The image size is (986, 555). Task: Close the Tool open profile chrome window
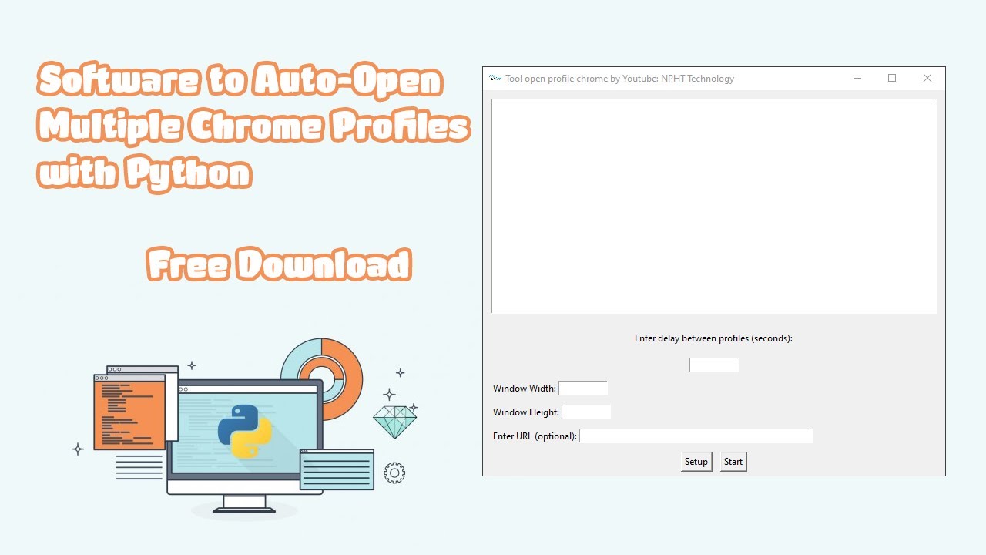(927, 78)
